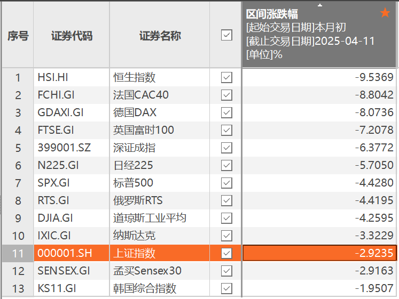Select the -9.5369 value cell
The image size is (399, 299).
point(320,77)
